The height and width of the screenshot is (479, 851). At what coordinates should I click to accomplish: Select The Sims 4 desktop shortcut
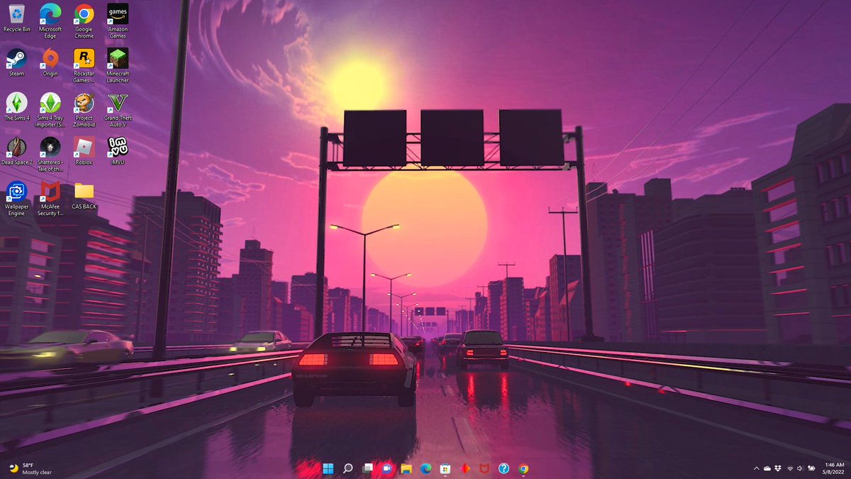tap(16, 107)
